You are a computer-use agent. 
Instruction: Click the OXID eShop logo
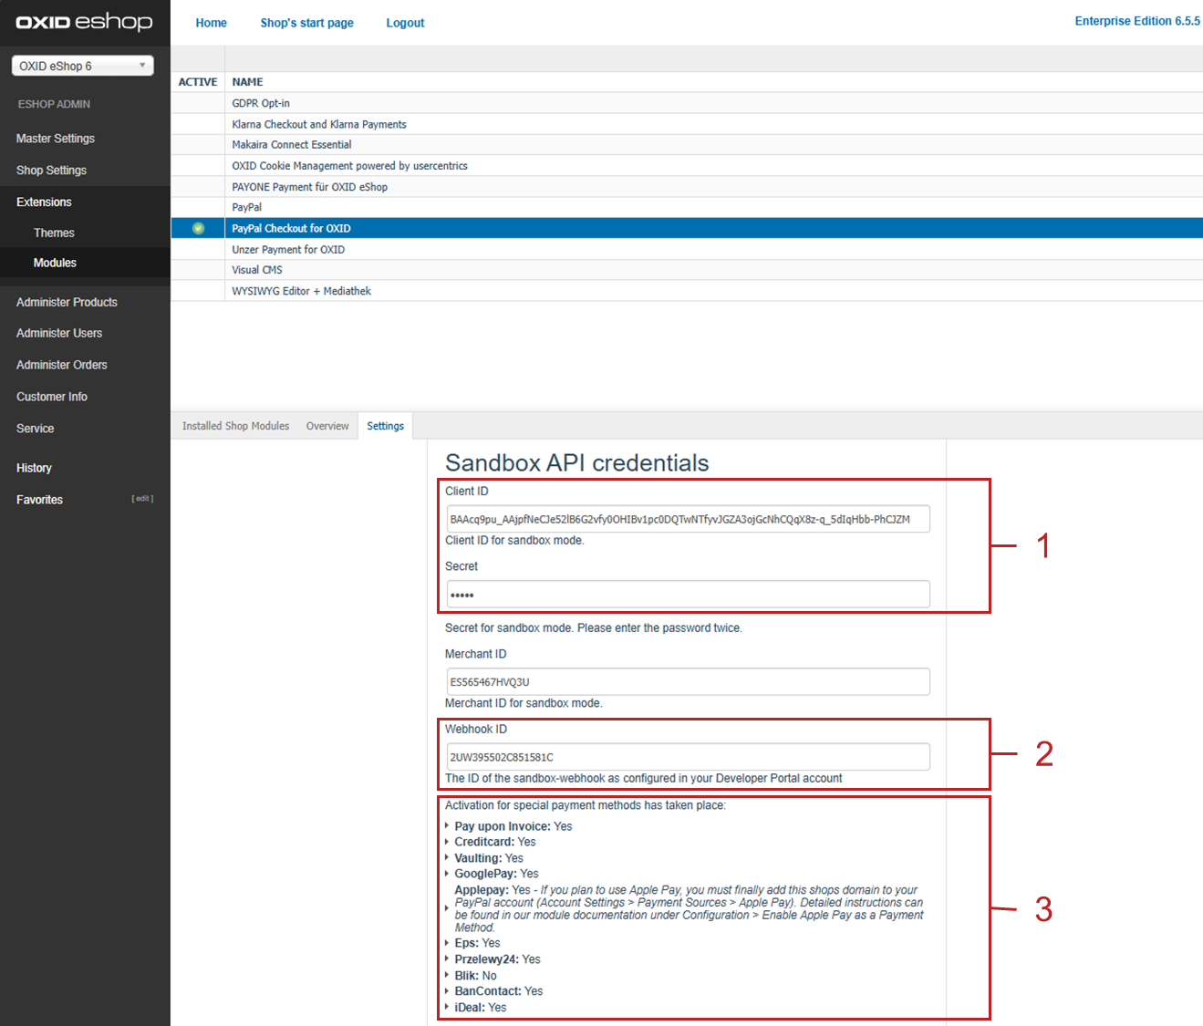pos(84,22)
